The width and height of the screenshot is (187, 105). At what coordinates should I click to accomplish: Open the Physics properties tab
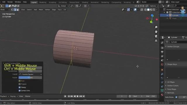click(162, 82)
